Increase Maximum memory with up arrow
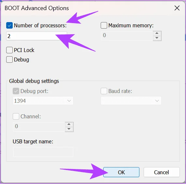 tap(157, 33)
